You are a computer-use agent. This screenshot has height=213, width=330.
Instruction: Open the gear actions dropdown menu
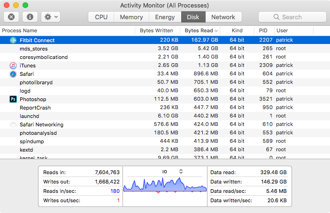[x=51, y=17]
